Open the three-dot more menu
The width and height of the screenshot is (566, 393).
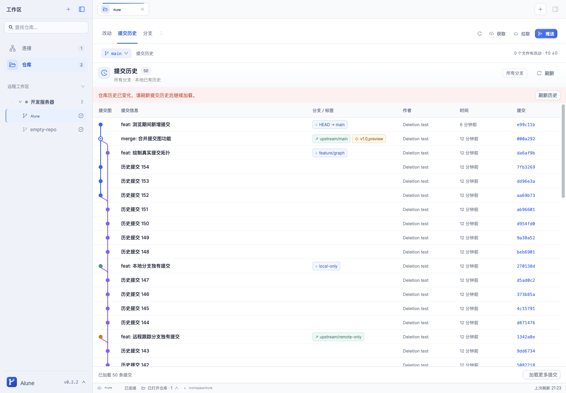point(161,33)
